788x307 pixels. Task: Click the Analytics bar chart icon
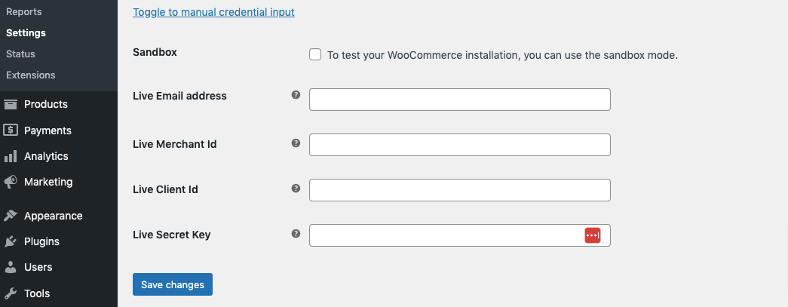point(11,156)
